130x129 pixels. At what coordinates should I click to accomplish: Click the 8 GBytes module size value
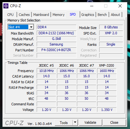111,27
